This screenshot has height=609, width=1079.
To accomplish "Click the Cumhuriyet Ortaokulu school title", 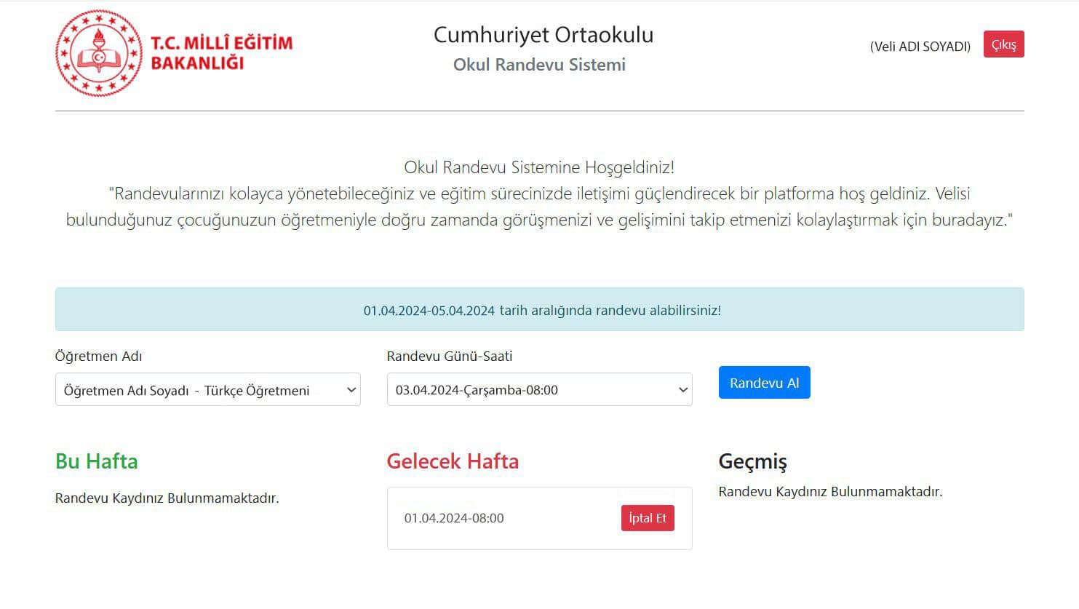I will (543, 35).
